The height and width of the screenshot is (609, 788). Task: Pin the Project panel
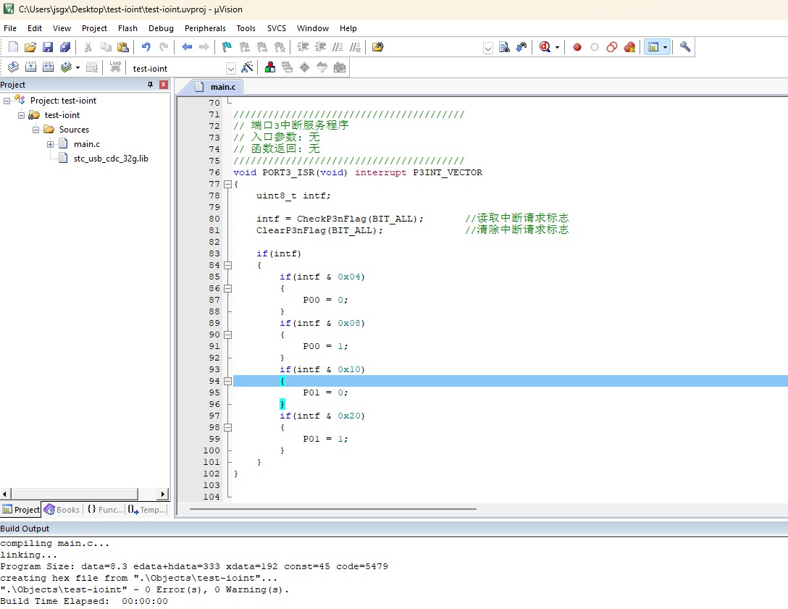tap(150, 85)
